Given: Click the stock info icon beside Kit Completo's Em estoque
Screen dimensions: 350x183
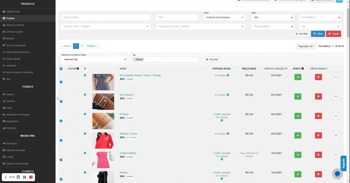Looking at the screenshot, I should click(x=228, y=75).
